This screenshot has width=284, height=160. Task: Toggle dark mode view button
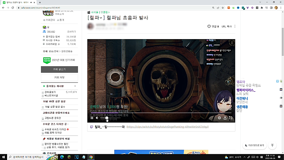(255, 145)
